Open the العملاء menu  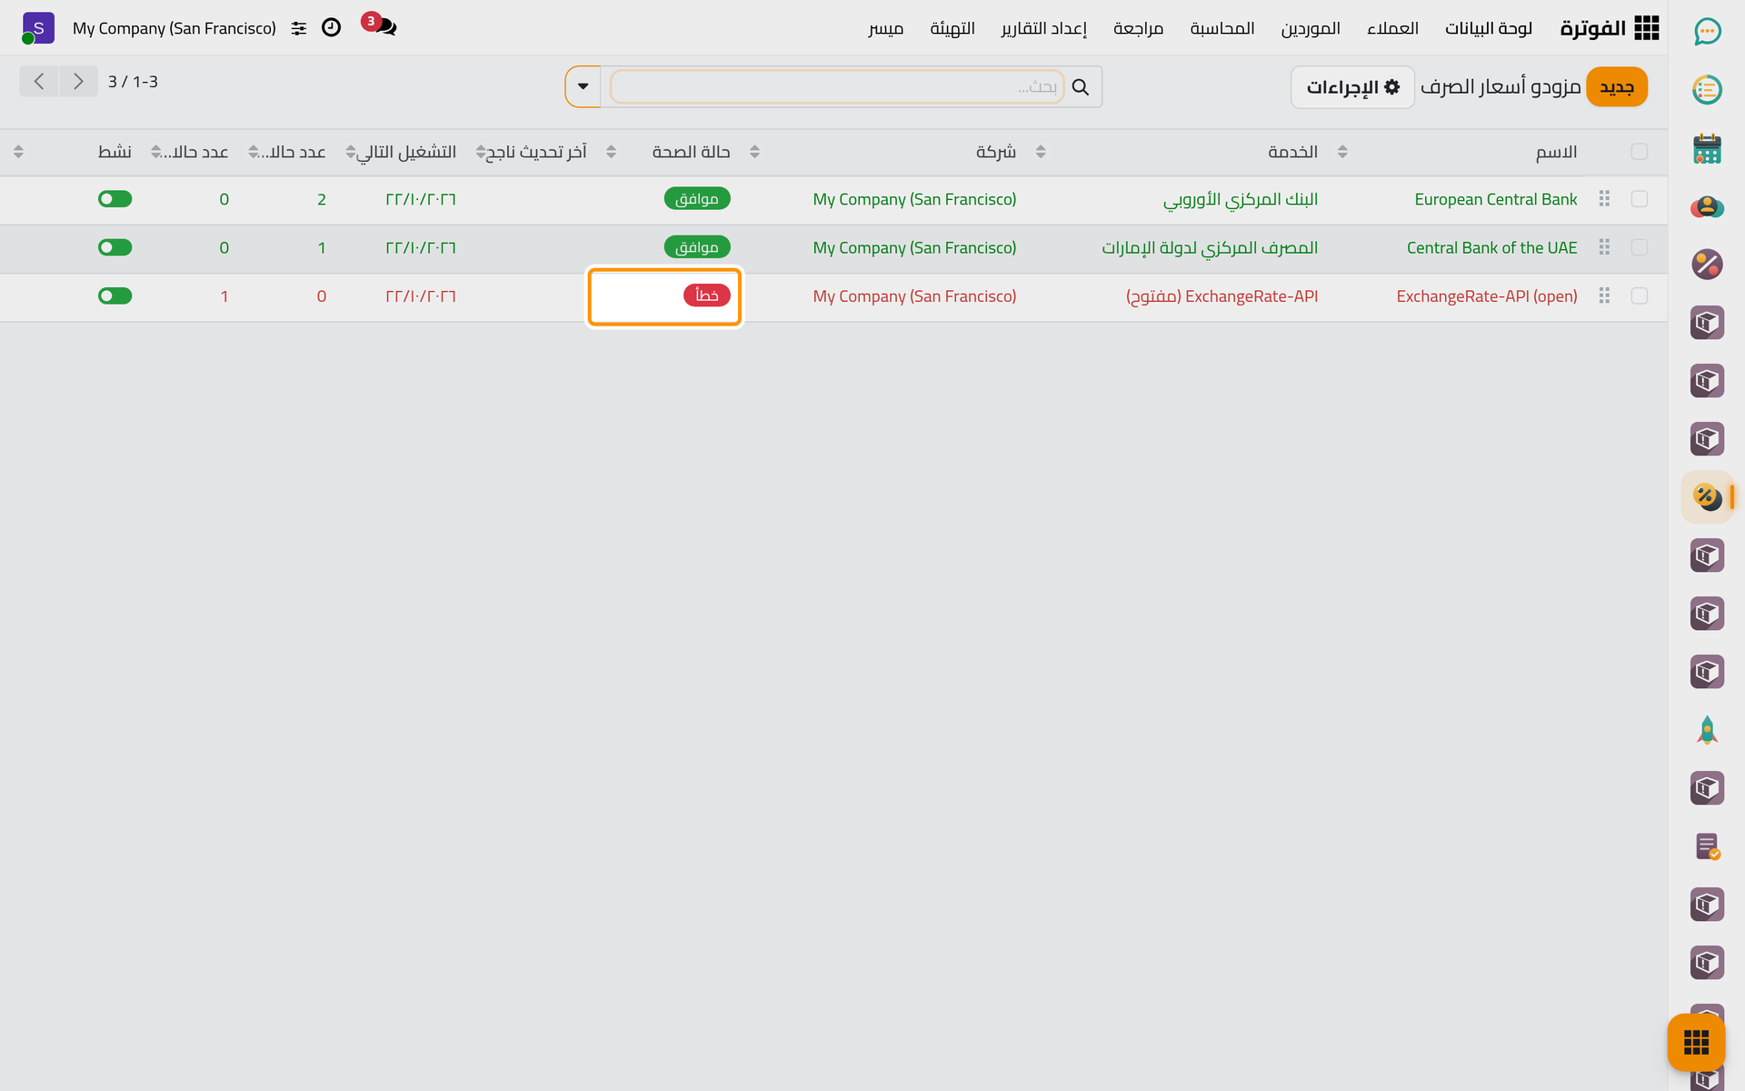point(1392,28)
